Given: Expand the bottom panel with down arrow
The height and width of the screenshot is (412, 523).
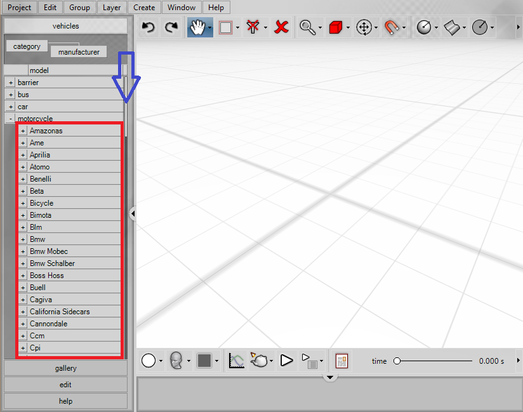Looking at the screenshot, I should point(330,378).
